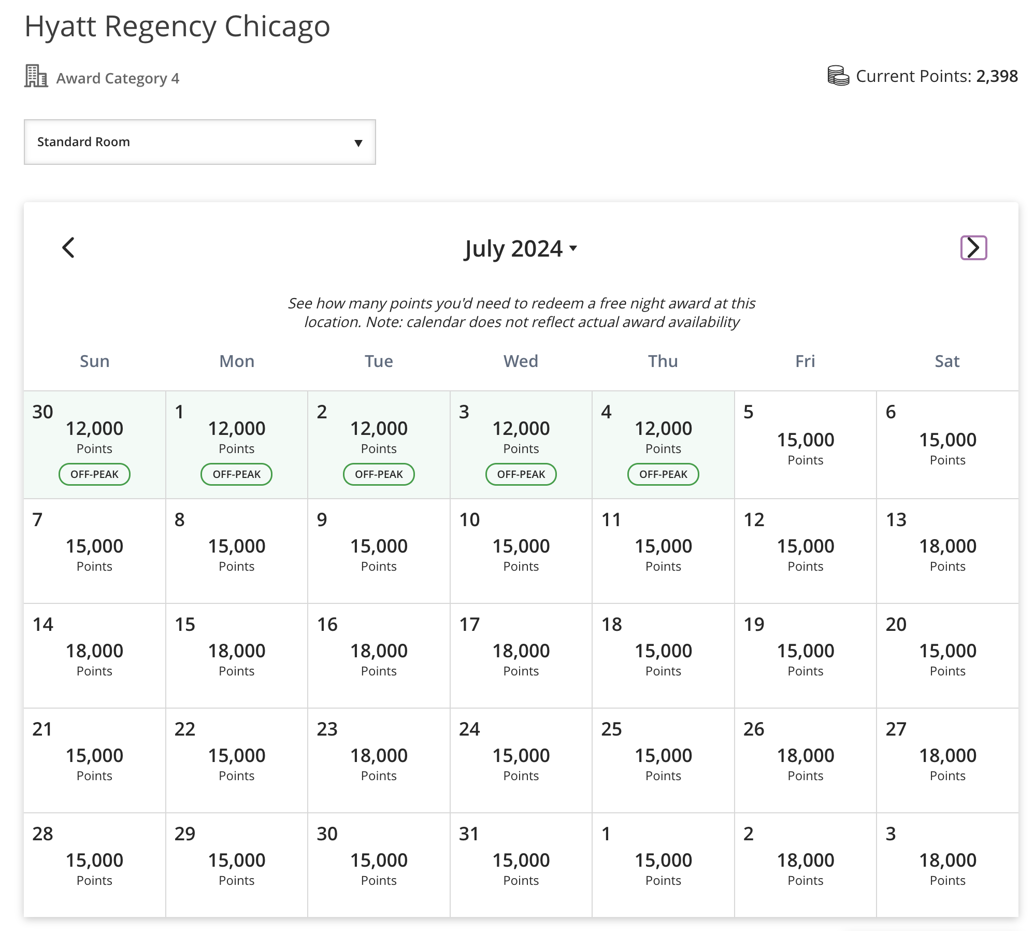Go to the previous month with left chevron

click(68, 248)
